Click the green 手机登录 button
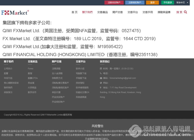This screenshot has height=140, width=194. pos(168,3)
